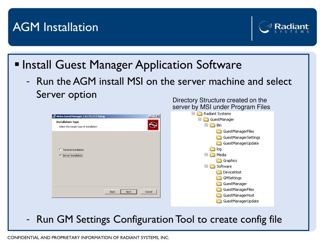Screen dimensions: 325x244
Task: Click the GuestManagerSettings folder icon
Action: (219, 137)
